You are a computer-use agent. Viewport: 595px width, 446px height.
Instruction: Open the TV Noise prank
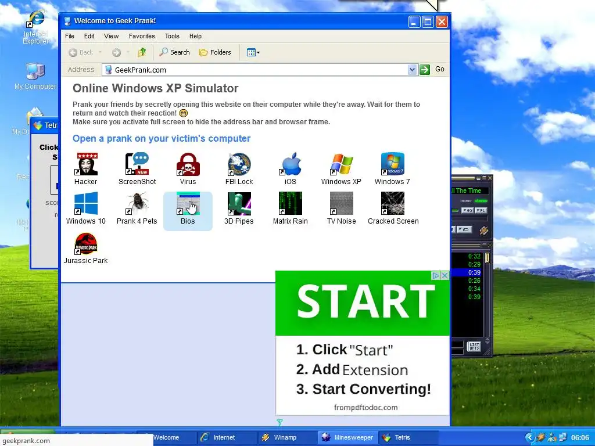click(341, 208)
